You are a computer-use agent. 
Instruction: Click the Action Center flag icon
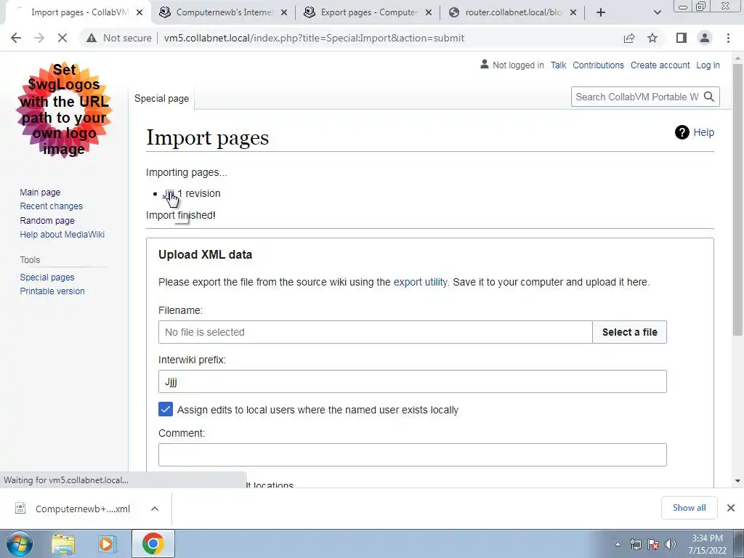point(653,544)
